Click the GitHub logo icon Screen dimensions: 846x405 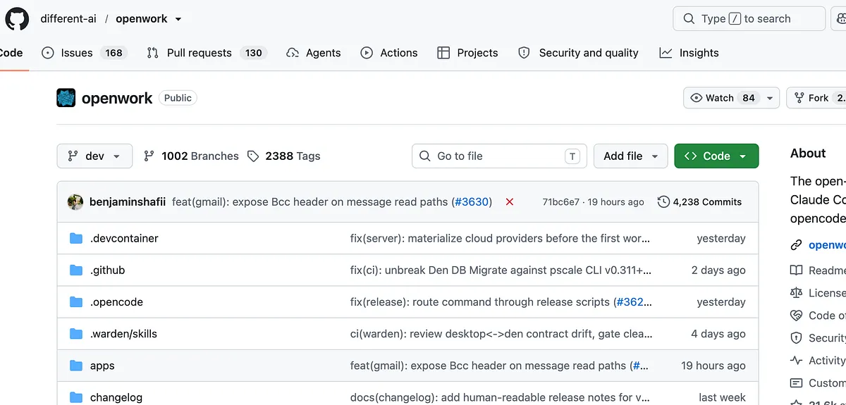pos(17,18)
